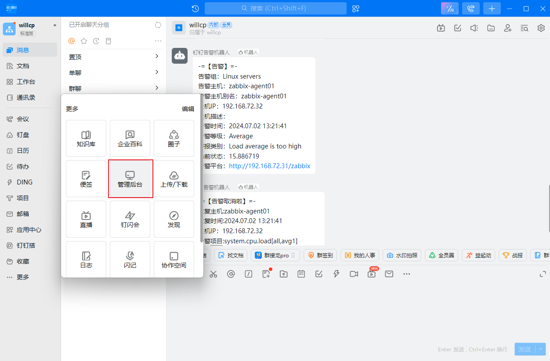
Task: Go to 文档 in the left sidebar
Action: (x=30, y=66)
